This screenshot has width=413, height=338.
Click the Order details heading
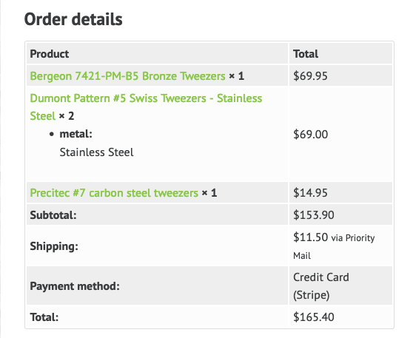point(73,19)
